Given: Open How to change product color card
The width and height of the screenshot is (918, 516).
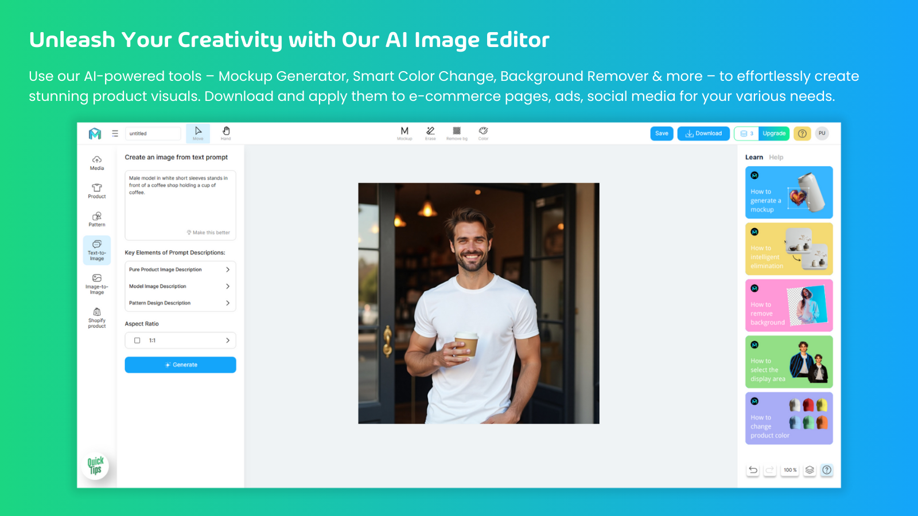Looking at the screenshot, I should click(x=789, y=418).
